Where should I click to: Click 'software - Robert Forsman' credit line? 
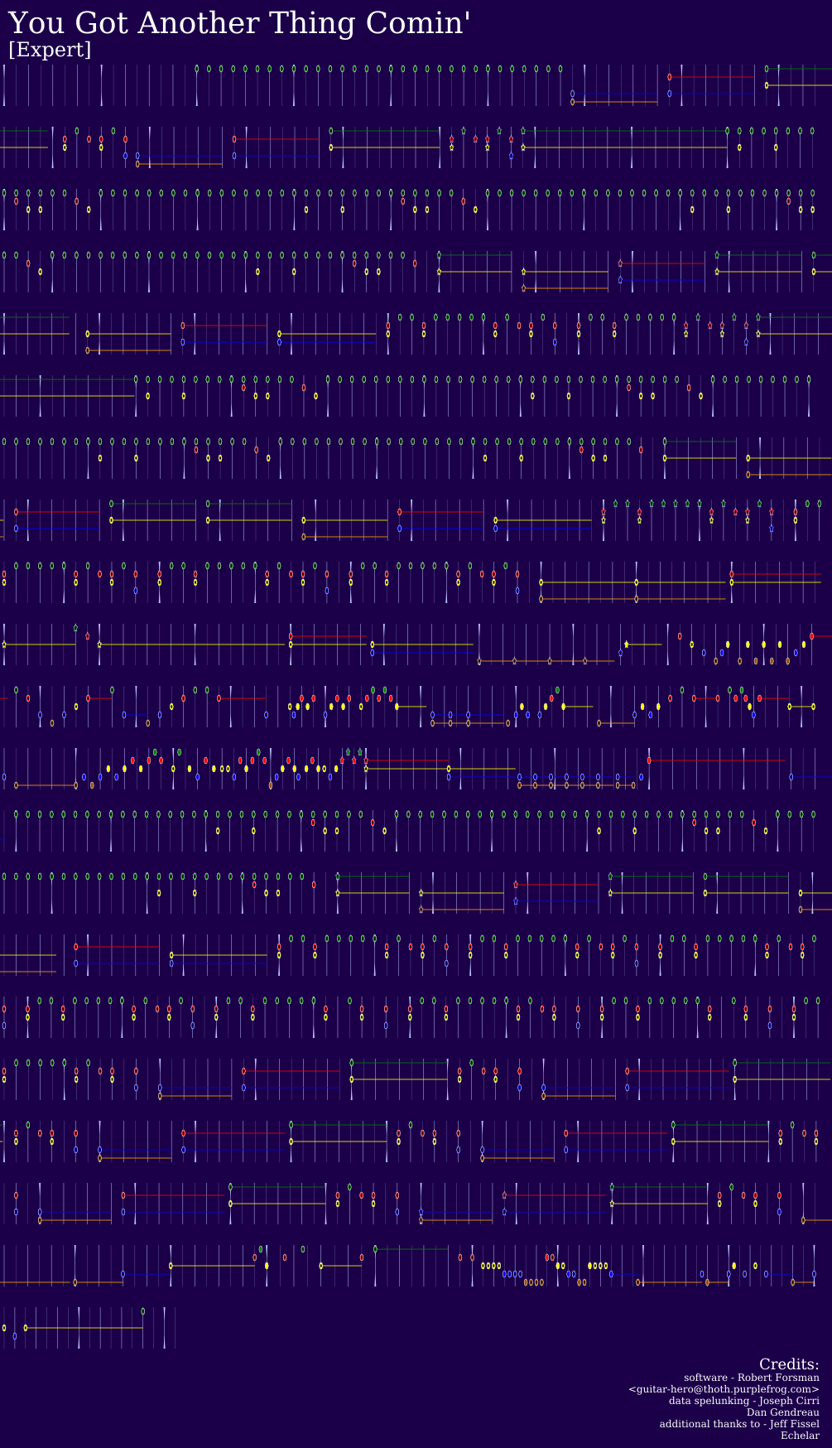pyautogui.click(x=752, y=1378)
